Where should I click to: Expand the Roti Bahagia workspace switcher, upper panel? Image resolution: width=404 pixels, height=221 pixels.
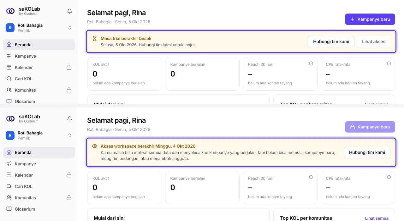tap(70, 28)
